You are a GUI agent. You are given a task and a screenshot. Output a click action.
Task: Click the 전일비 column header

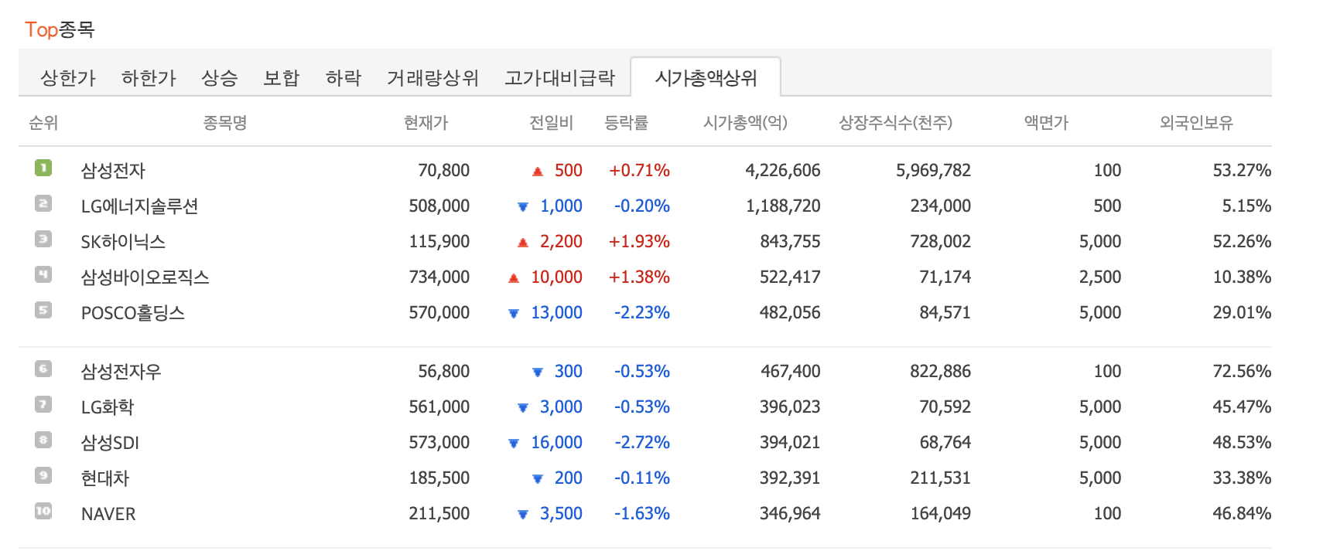tap(551, 123)
